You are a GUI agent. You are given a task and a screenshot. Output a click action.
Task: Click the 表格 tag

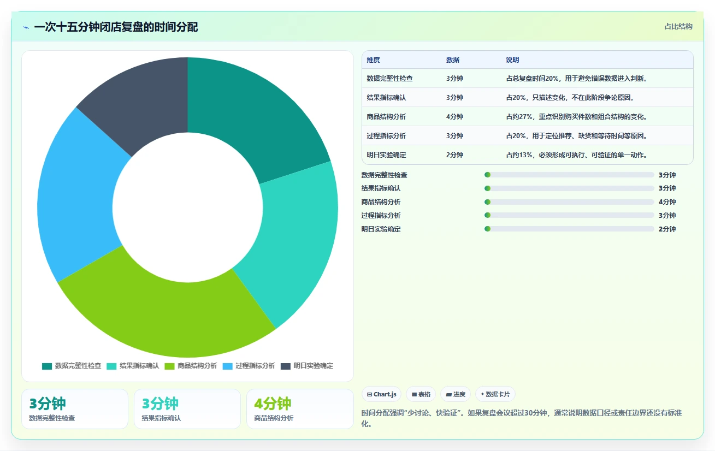coord(421,394)
